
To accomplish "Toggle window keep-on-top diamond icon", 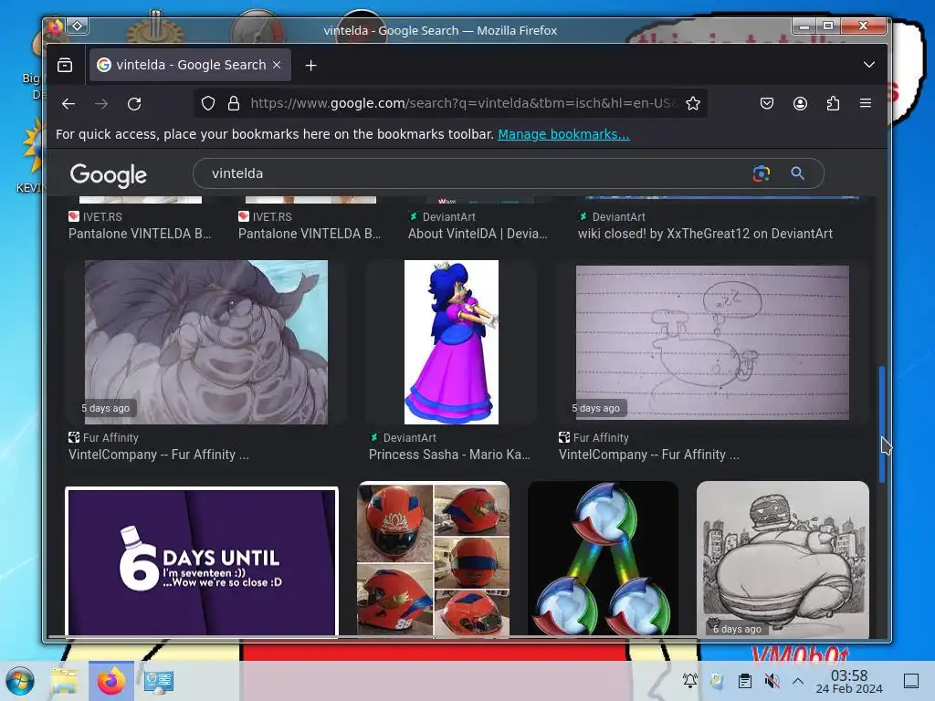I will [78, 26].
